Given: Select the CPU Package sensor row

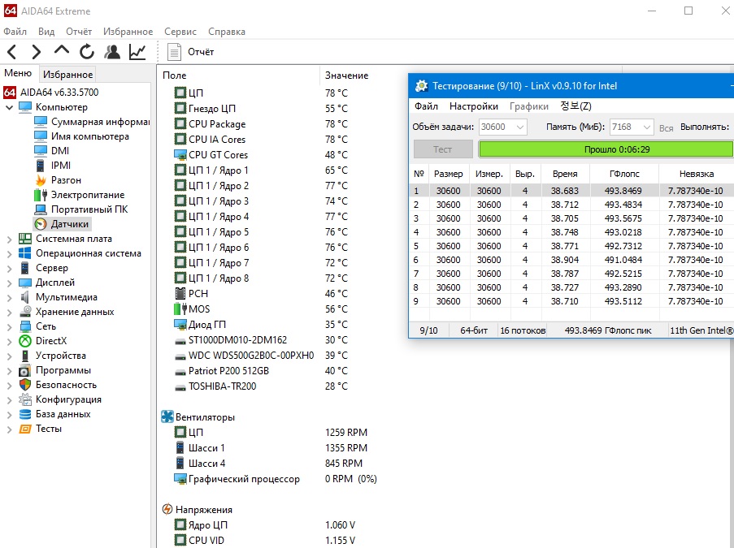Looking at the screenshot, I should point(262,124).
